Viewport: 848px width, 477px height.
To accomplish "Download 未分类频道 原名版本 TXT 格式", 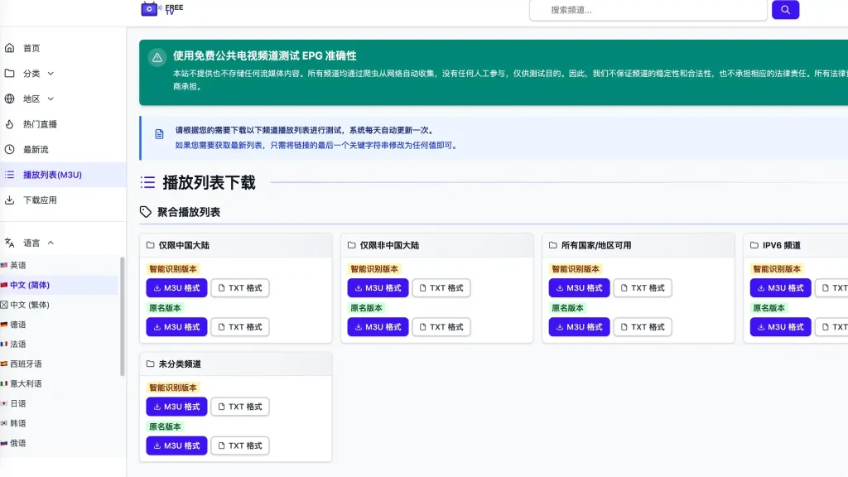I will click(x=240, y=446).
